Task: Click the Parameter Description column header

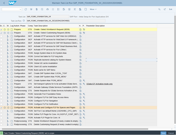Action: [95, 26]
